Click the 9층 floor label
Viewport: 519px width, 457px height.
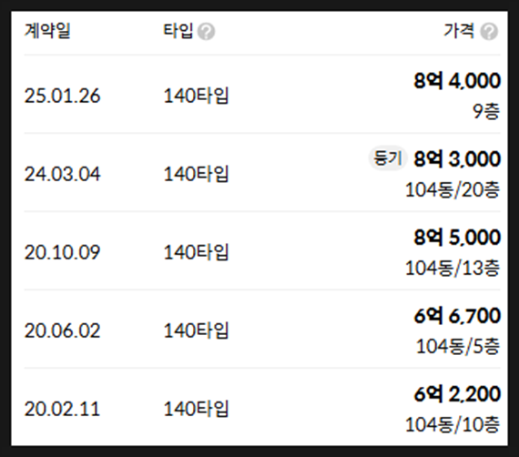[x=486, y=112]
